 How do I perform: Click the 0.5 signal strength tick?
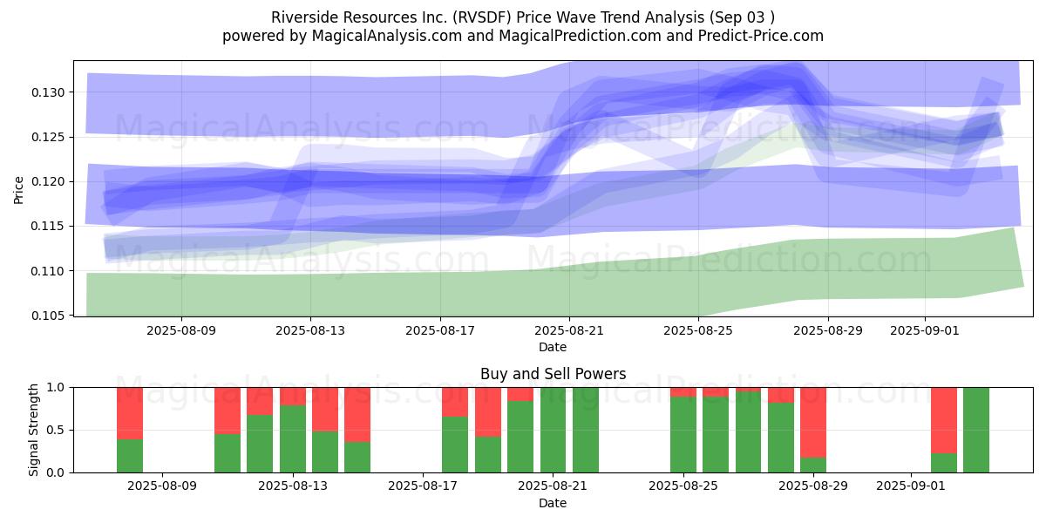tap(57, 430)
